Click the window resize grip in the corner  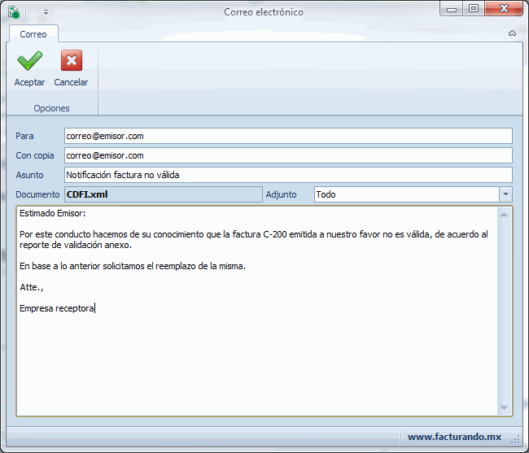click(516, 438)
